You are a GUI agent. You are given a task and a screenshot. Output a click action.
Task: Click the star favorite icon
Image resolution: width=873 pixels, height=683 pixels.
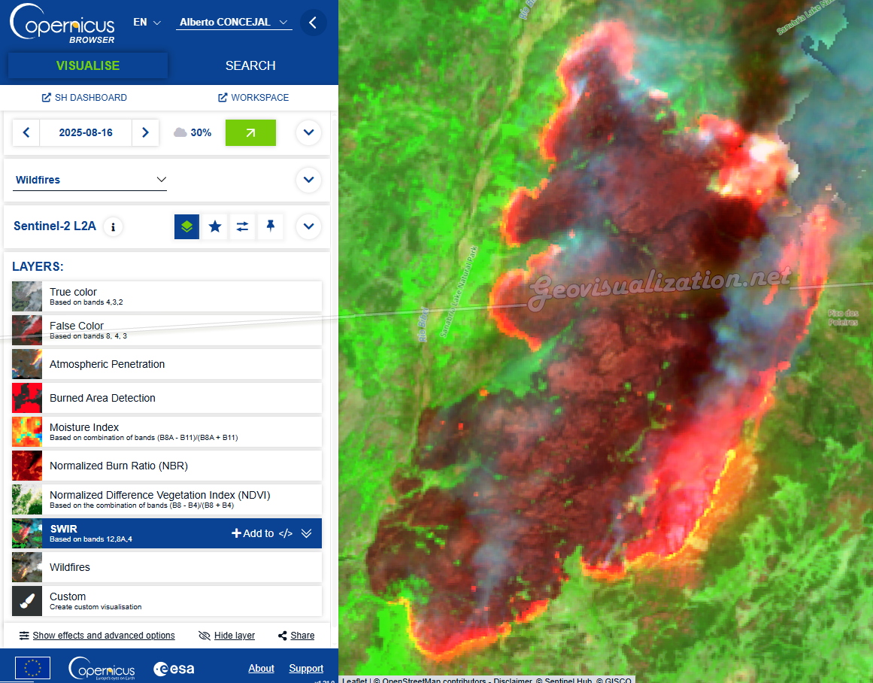215,226
